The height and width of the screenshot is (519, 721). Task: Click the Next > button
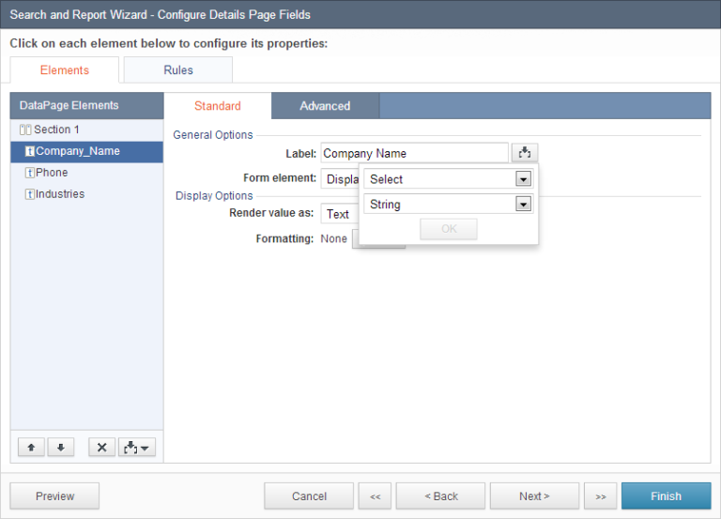[535, 496]
